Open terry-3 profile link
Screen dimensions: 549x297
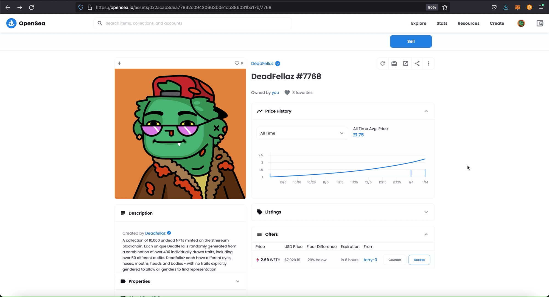click(370, 260)
